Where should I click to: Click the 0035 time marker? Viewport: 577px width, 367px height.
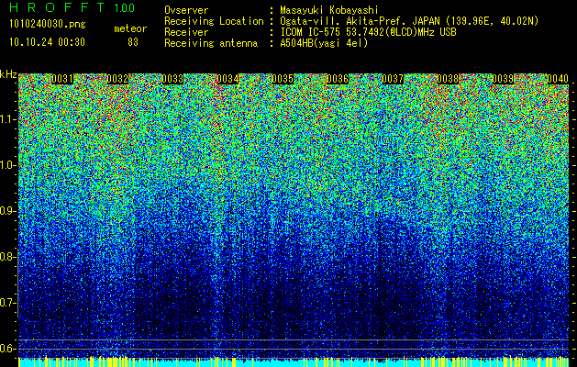[283, 79]
